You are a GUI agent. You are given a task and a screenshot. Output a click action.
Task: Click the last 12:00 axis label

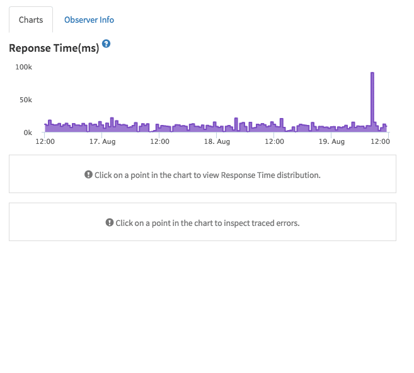click(380, 141)
